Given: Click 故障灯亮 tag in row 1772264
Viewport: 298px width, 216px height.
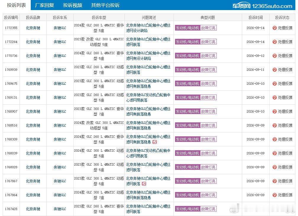Looking at the screenshot, I should coord(208,42).
